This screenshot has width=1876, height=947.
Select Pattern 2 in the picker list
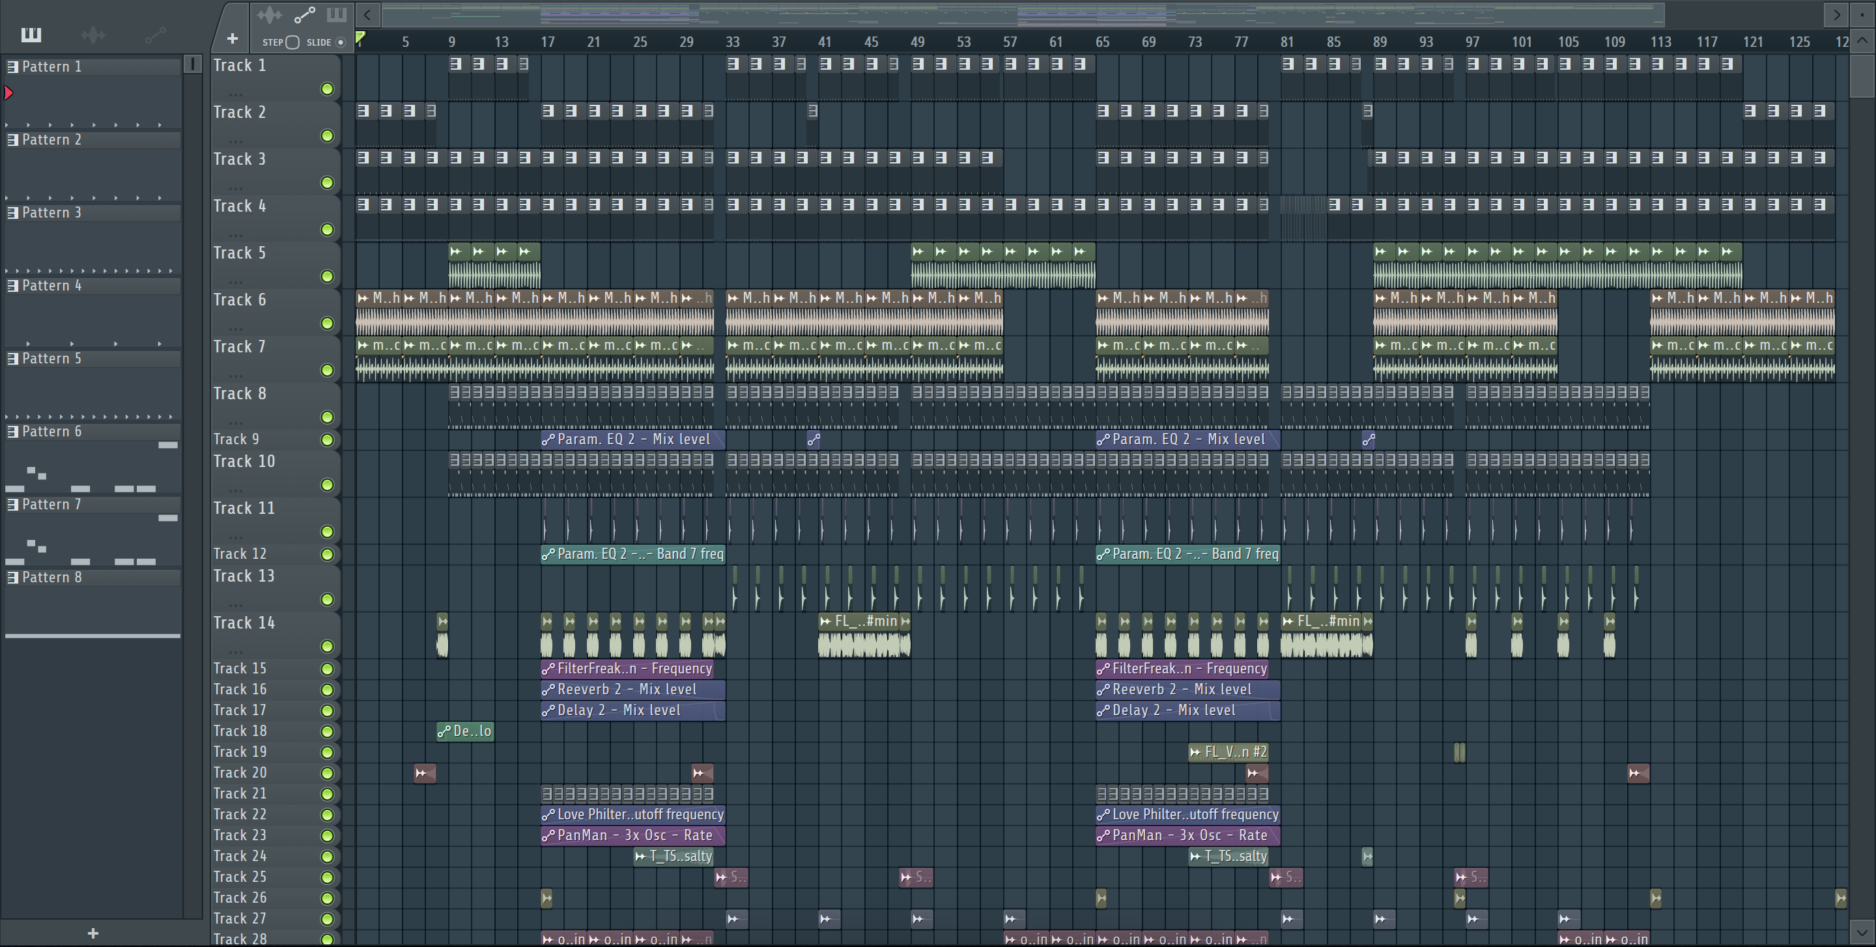click(93, 140)
